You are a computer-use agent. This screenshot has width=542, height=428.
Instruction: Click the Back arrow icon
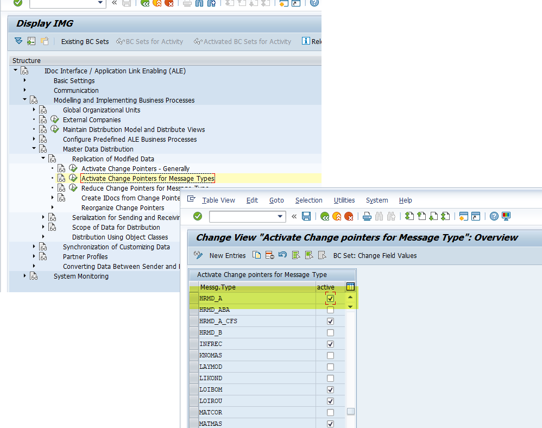(x=324, y=216)
